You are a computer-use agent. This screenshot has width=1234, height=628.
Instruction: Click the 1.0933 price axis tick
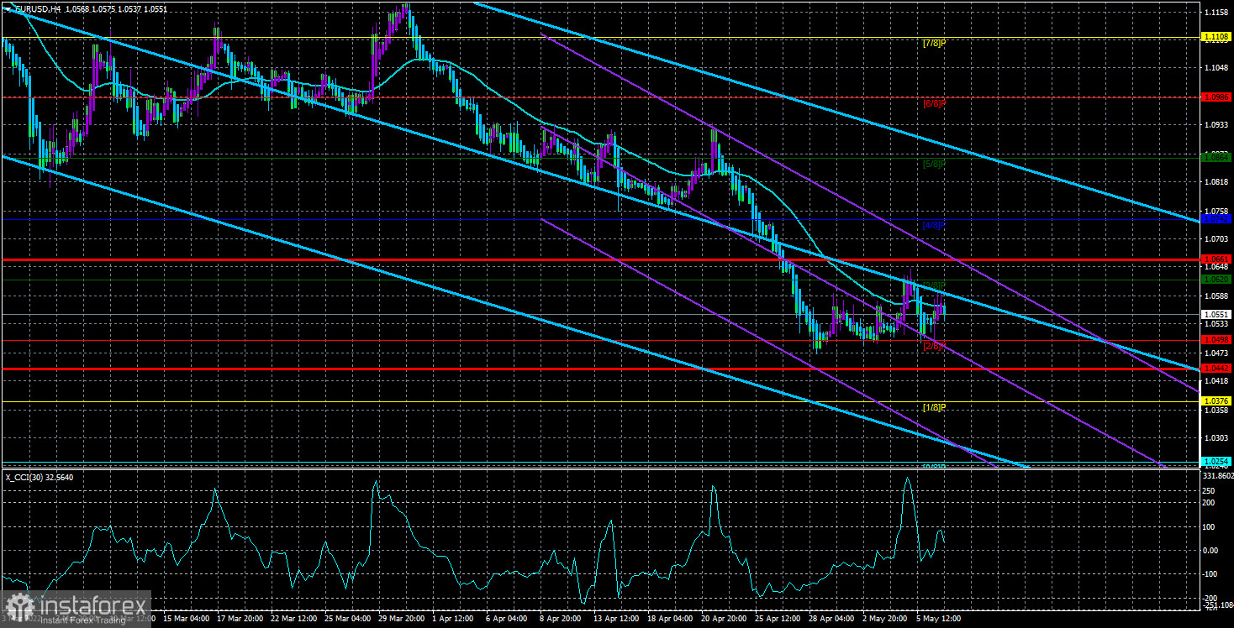(1216, 125)
